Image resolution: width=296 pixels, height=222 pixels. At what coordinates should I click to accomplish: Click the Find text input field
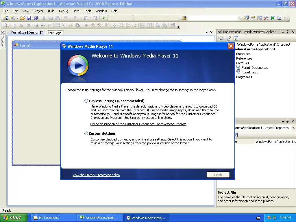click(213, 18)
